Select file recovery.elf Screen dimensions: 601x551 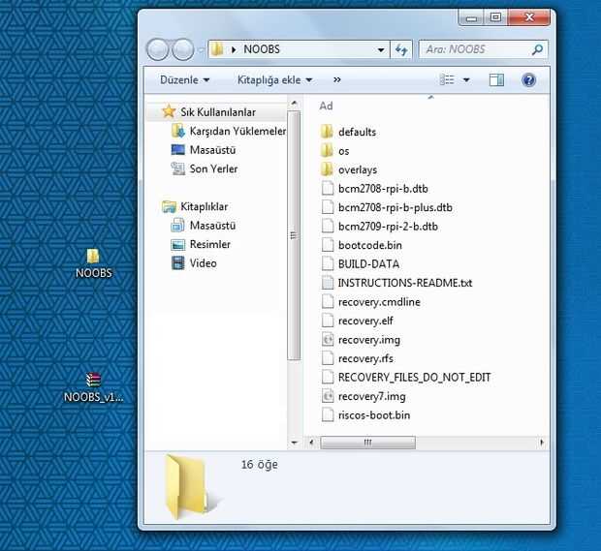click(x=365, y=321)
